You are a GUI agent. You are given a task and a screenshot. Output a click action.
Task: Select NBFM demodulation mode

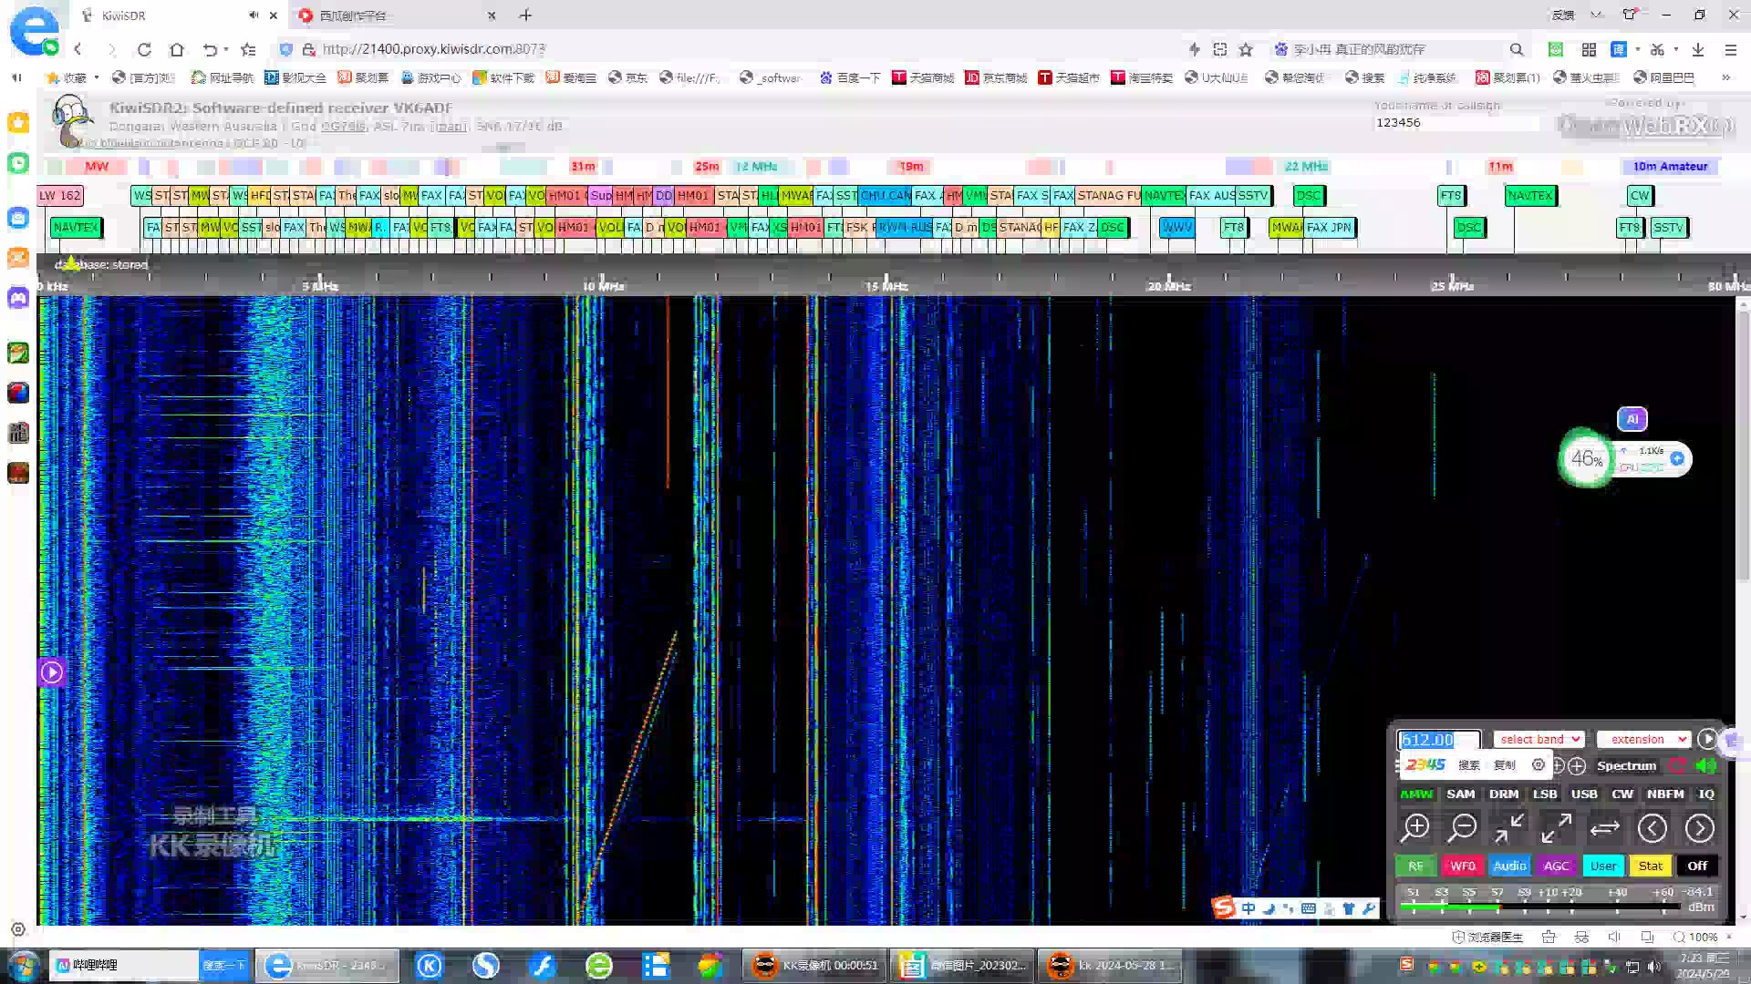coord(1665,794)
